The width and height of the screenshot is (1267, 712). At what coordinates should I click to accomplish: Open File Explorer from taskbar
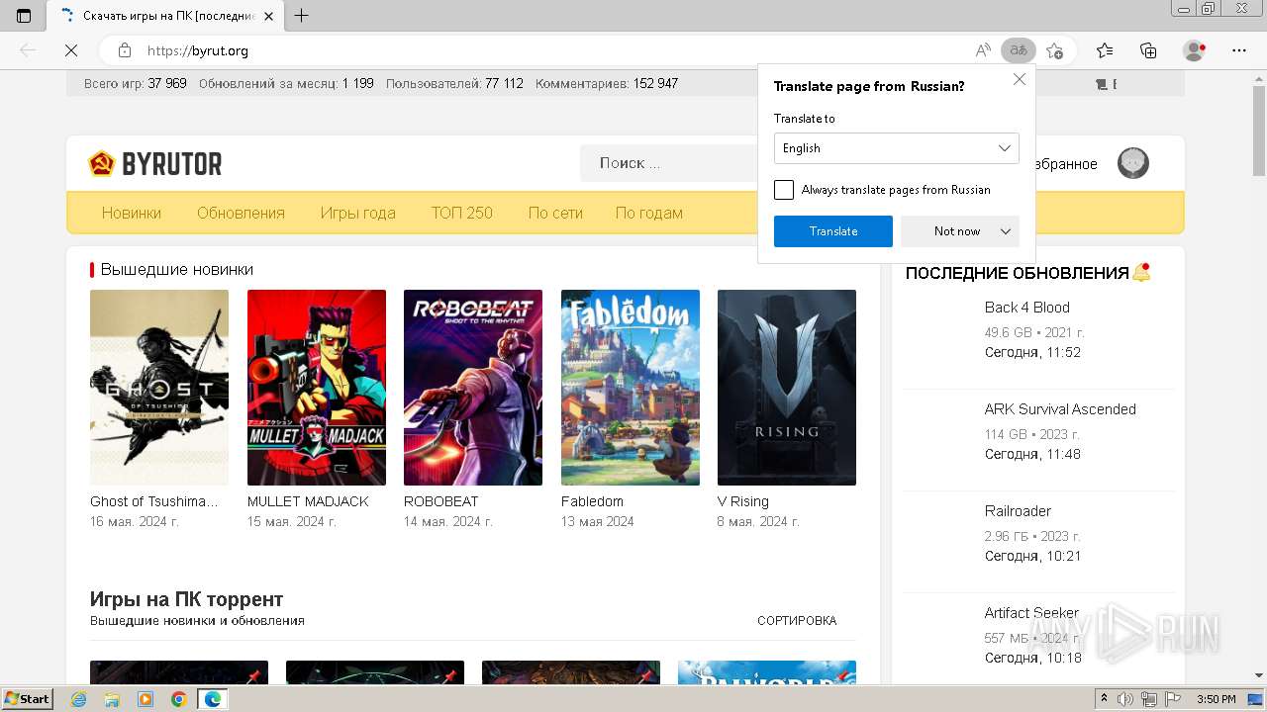(112, 699)
